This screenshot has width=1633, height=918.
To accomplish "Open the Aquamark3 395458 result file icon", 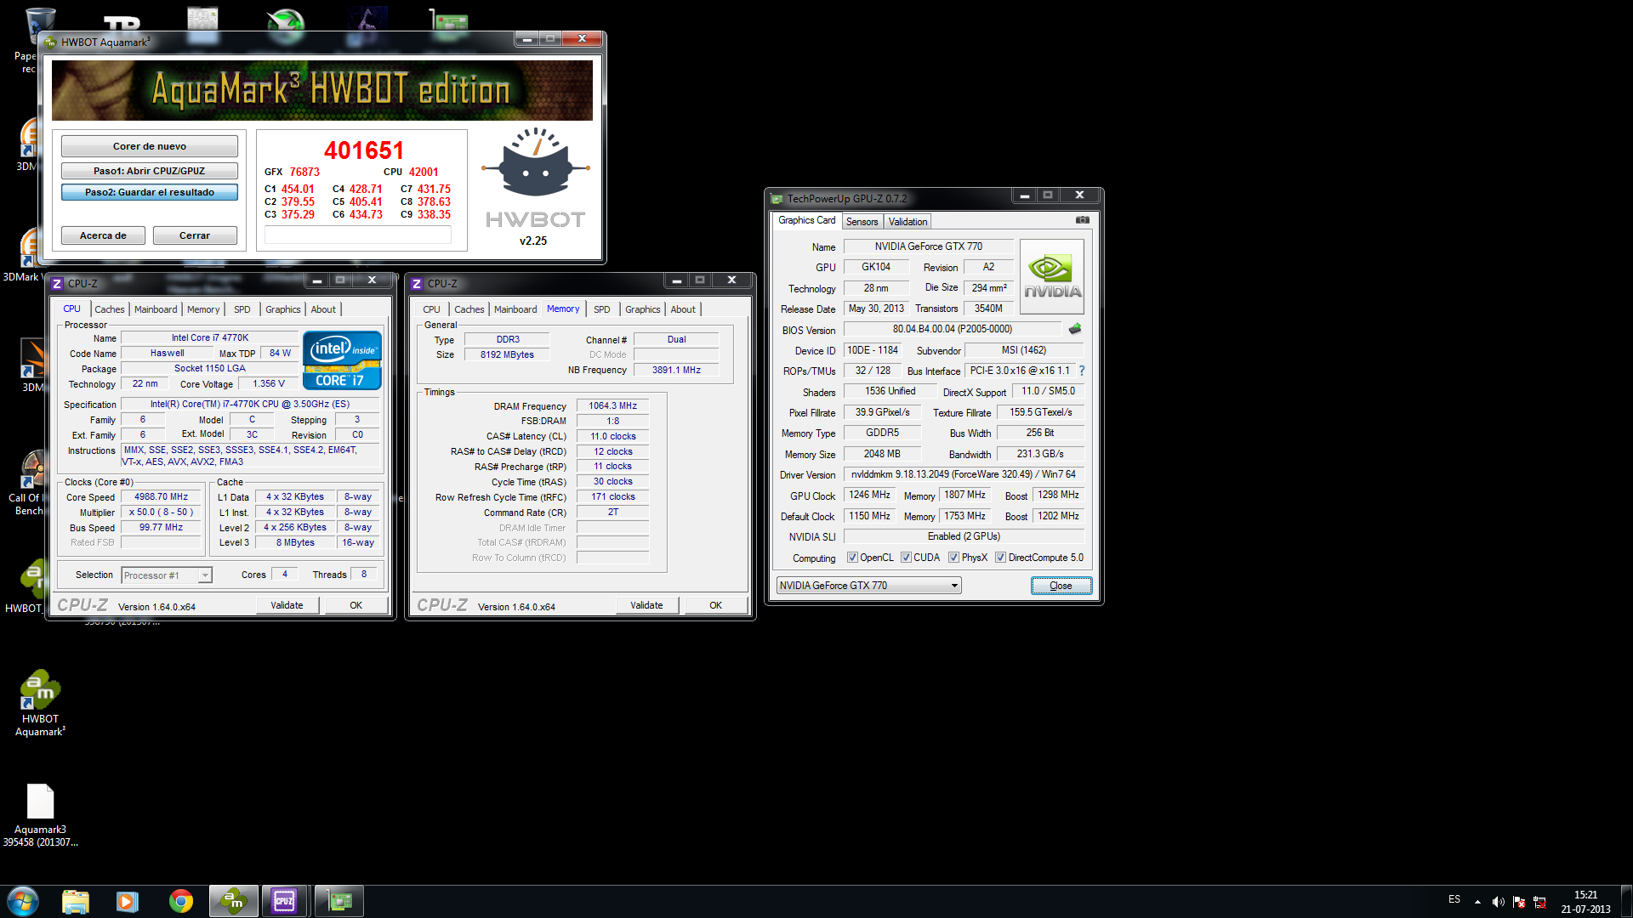I will coord(40,815).
